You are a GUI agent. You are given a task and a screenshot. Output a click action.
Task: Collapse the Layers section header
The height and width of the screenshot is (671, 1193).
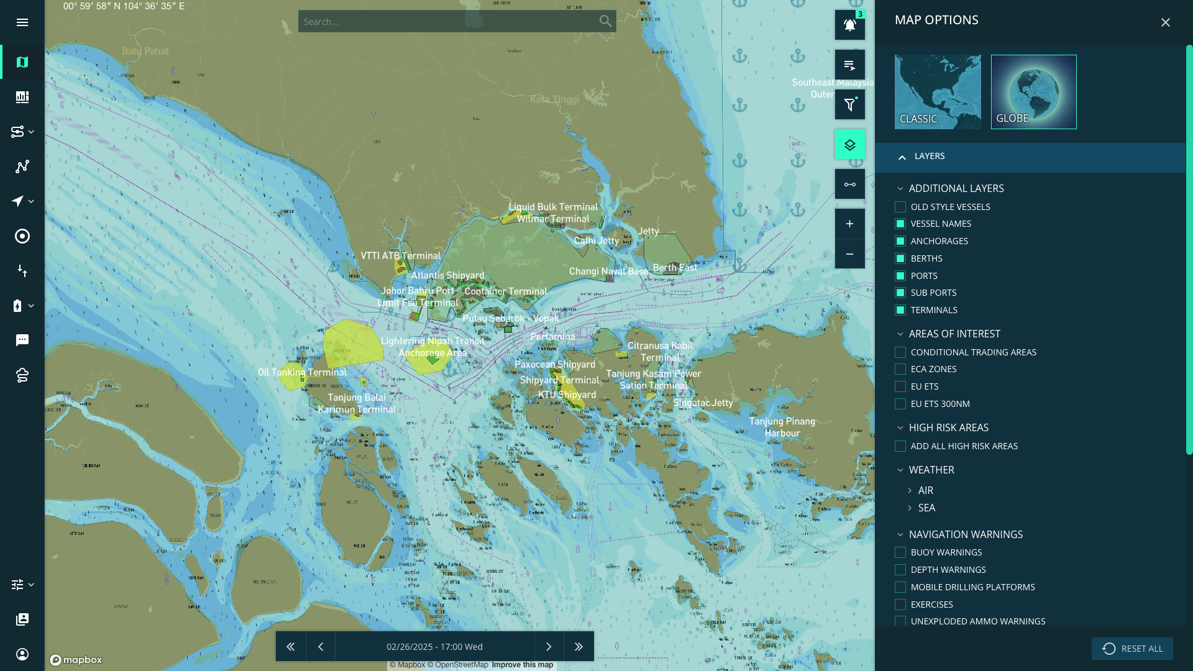pos(1030,157)
